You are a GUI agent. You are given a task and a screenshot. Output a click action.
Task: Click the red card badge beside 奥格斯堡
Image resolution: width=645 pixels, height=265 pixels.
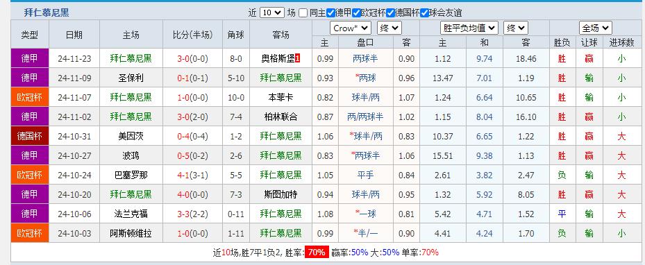point(298,59)
